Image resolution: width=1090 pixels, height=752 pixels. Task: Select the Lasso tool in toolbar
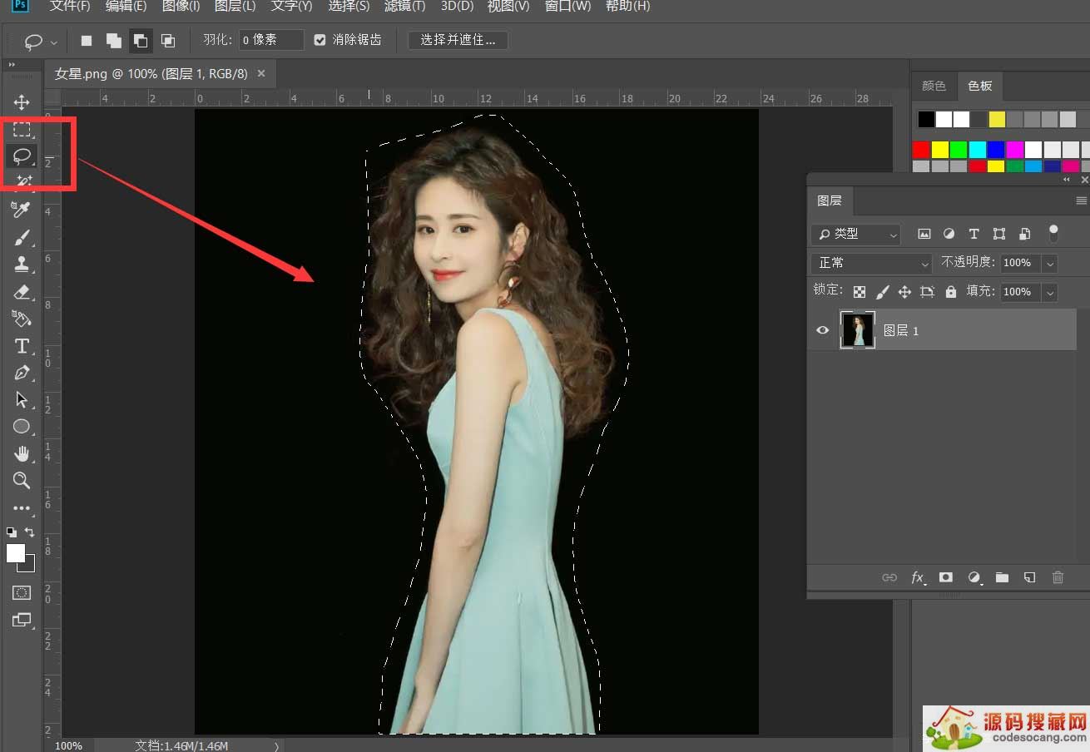(x=22, y=156)
